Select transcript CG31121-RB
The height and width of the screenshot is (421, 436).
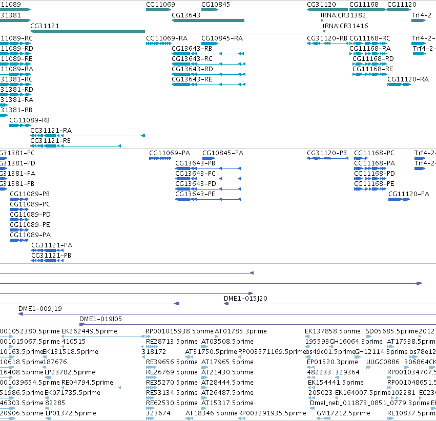[x=51, y=141]
